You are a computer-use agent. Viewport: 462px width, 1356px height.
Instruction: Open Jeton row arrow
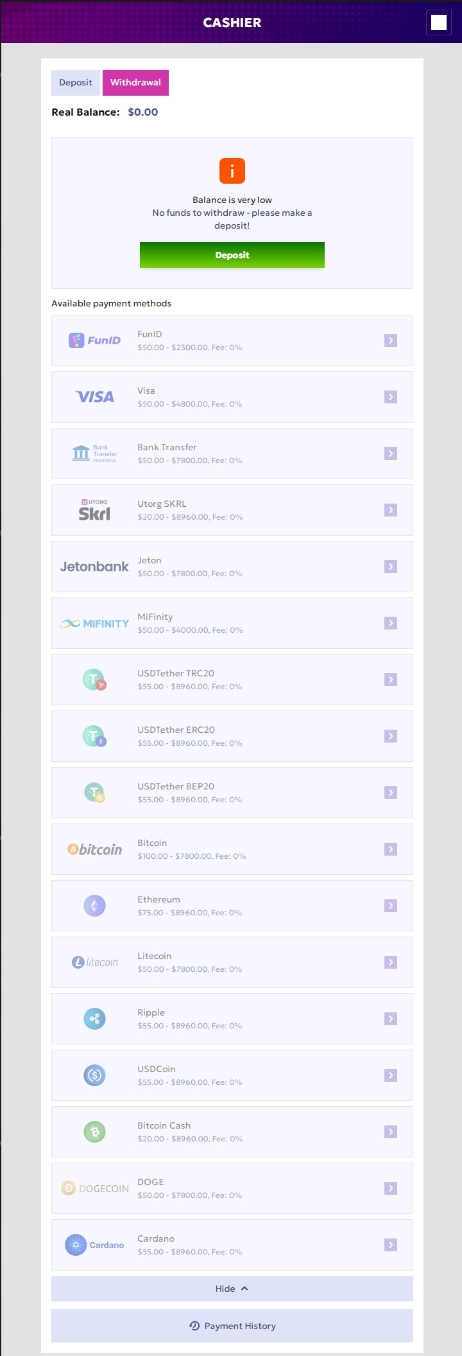[x=391, y=567]
